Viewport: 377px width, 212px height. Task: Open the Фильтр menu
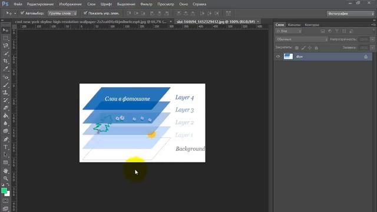(x=146, y=4)
